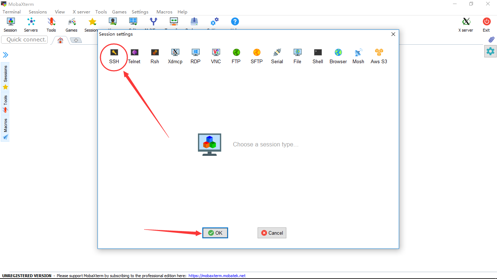Click the X server toolbar icon
The height and width of the screenshot is (279, 497).
pyautogui.click(x=466, y=25)
